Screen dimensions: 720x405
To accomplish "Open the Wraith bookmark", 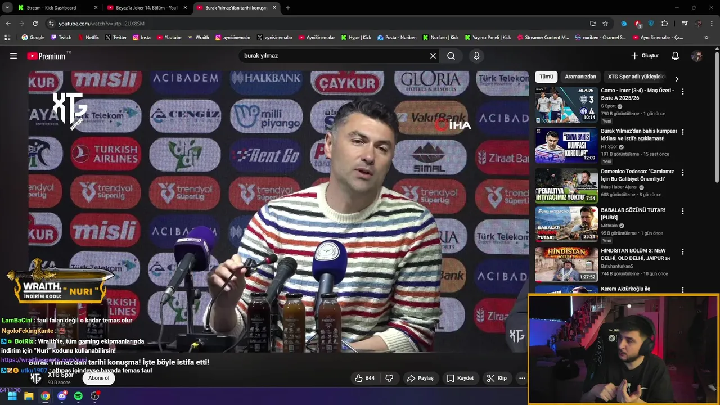I will click(198, 38).
